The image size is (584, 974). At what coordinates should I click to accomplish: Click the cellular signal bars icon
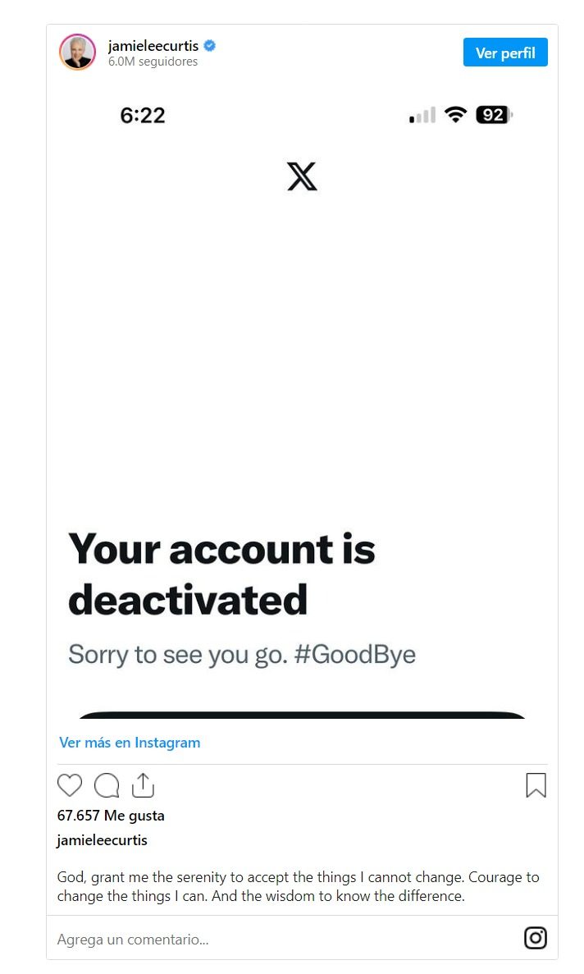tap(422, 116)
